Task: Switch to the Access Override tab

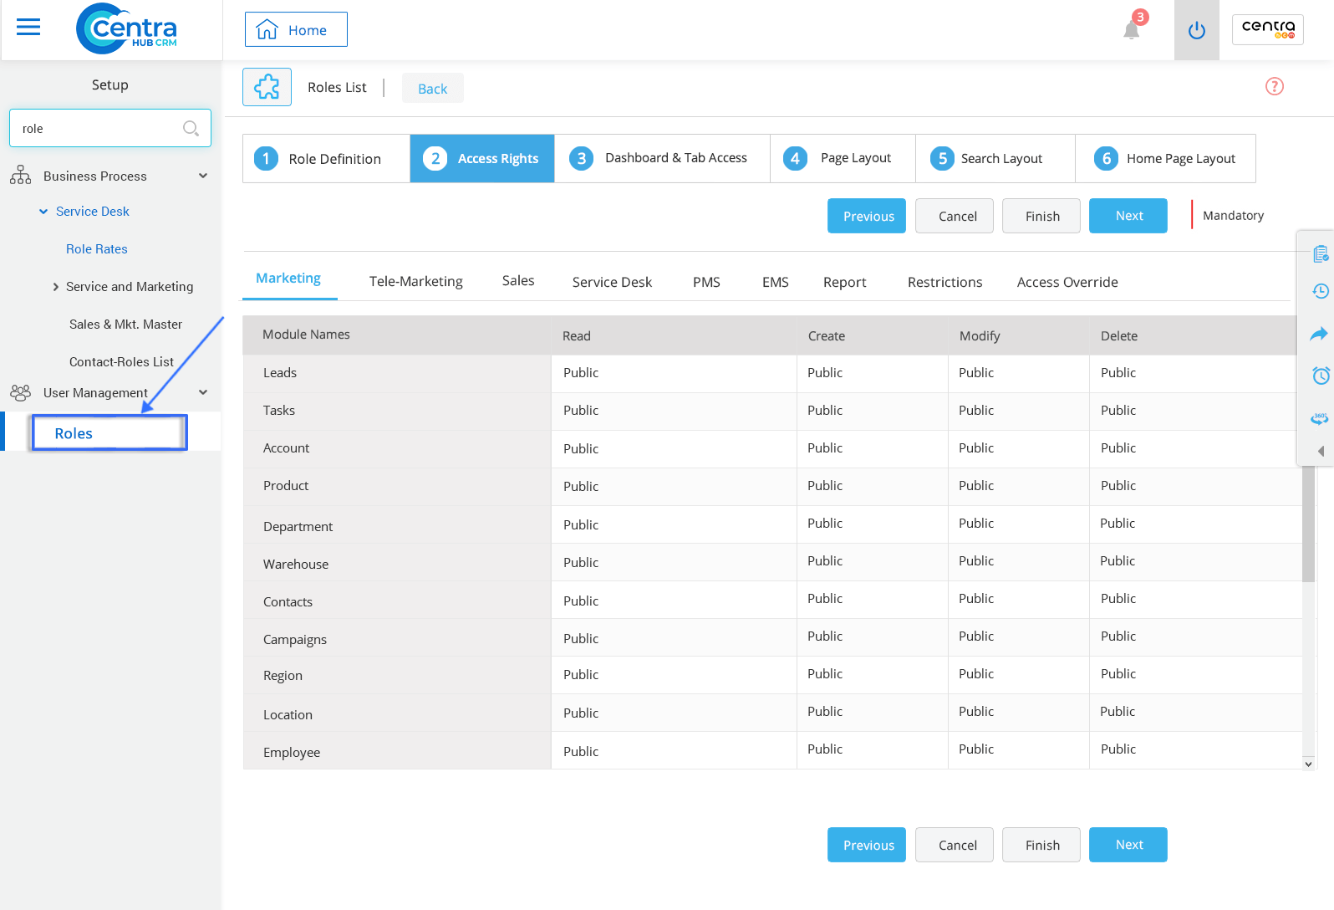Action: tap(1067, 283)
